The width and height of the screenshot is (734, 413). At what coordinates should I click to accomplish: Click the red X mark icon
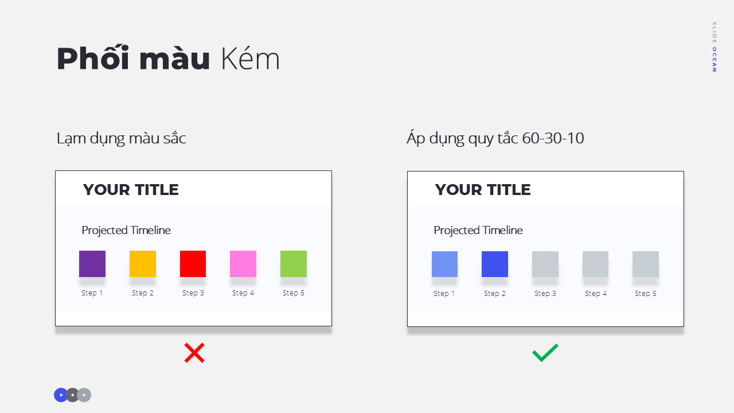(x=194, y=353)
